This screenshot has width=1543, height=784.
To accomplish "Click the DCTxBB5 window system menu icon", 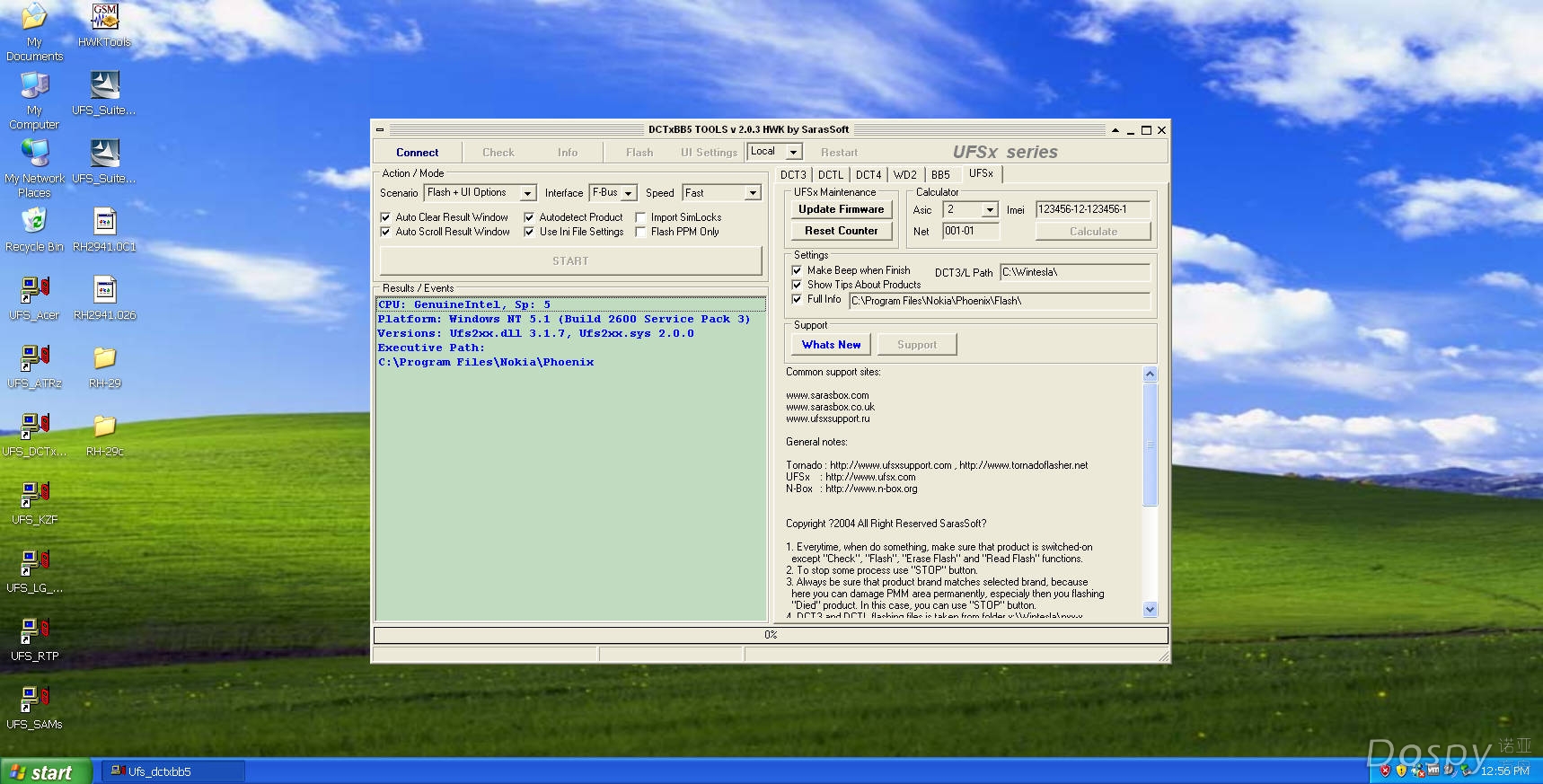I will (380, 130).
